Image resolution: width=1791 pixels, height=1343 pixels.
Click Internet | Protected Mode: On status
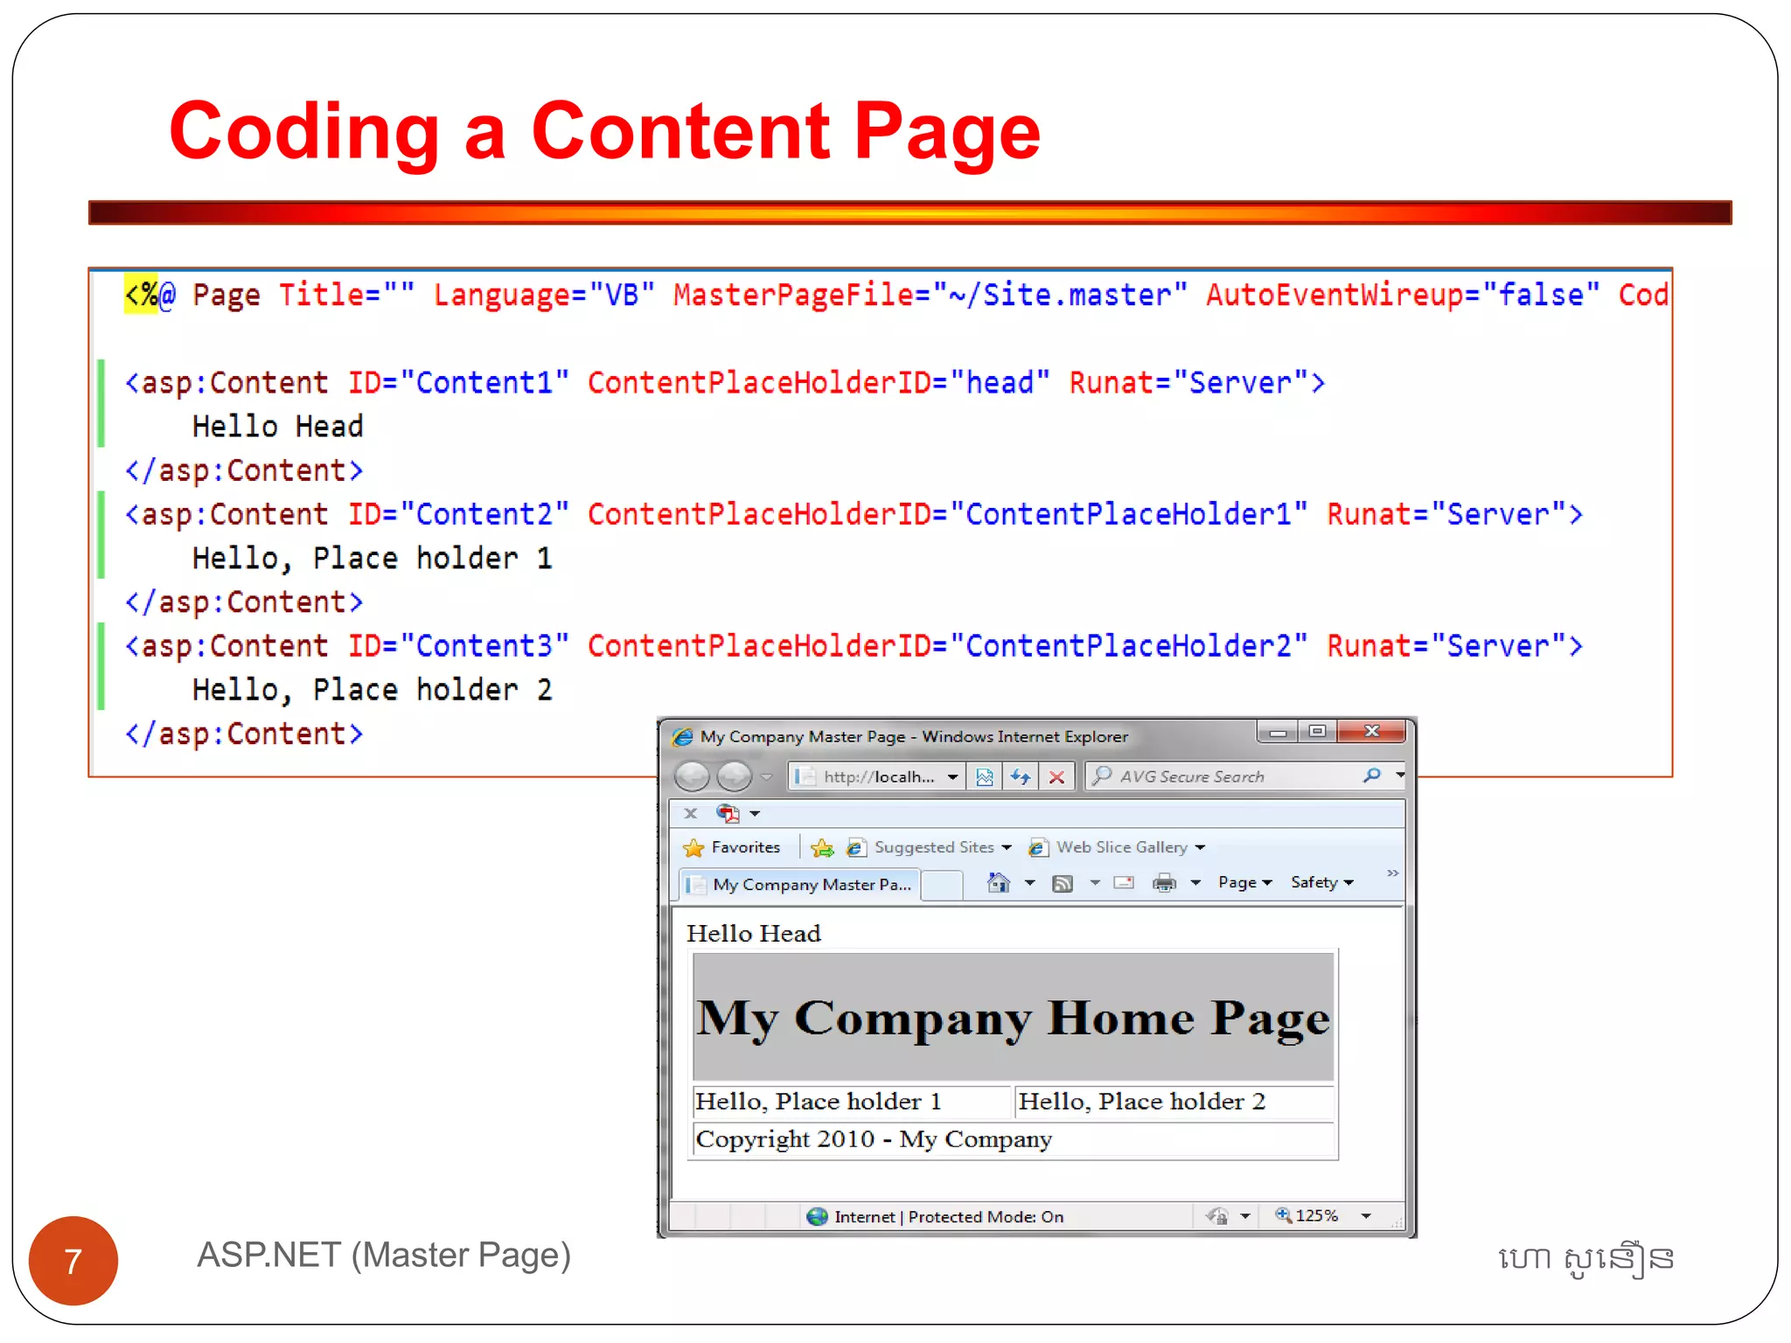(949, 1216)
